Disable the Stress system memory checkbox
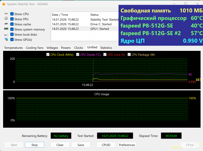 (12, 29)
